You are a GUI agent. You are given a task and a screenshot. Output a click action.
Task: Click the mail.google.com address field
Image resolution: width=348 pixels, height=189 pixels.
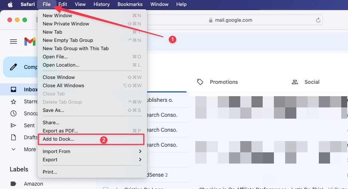[x=233, y=20]
